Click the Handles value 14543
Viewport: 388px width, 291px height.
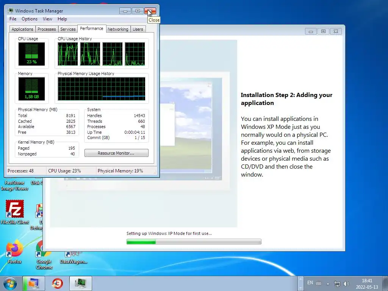139,116
